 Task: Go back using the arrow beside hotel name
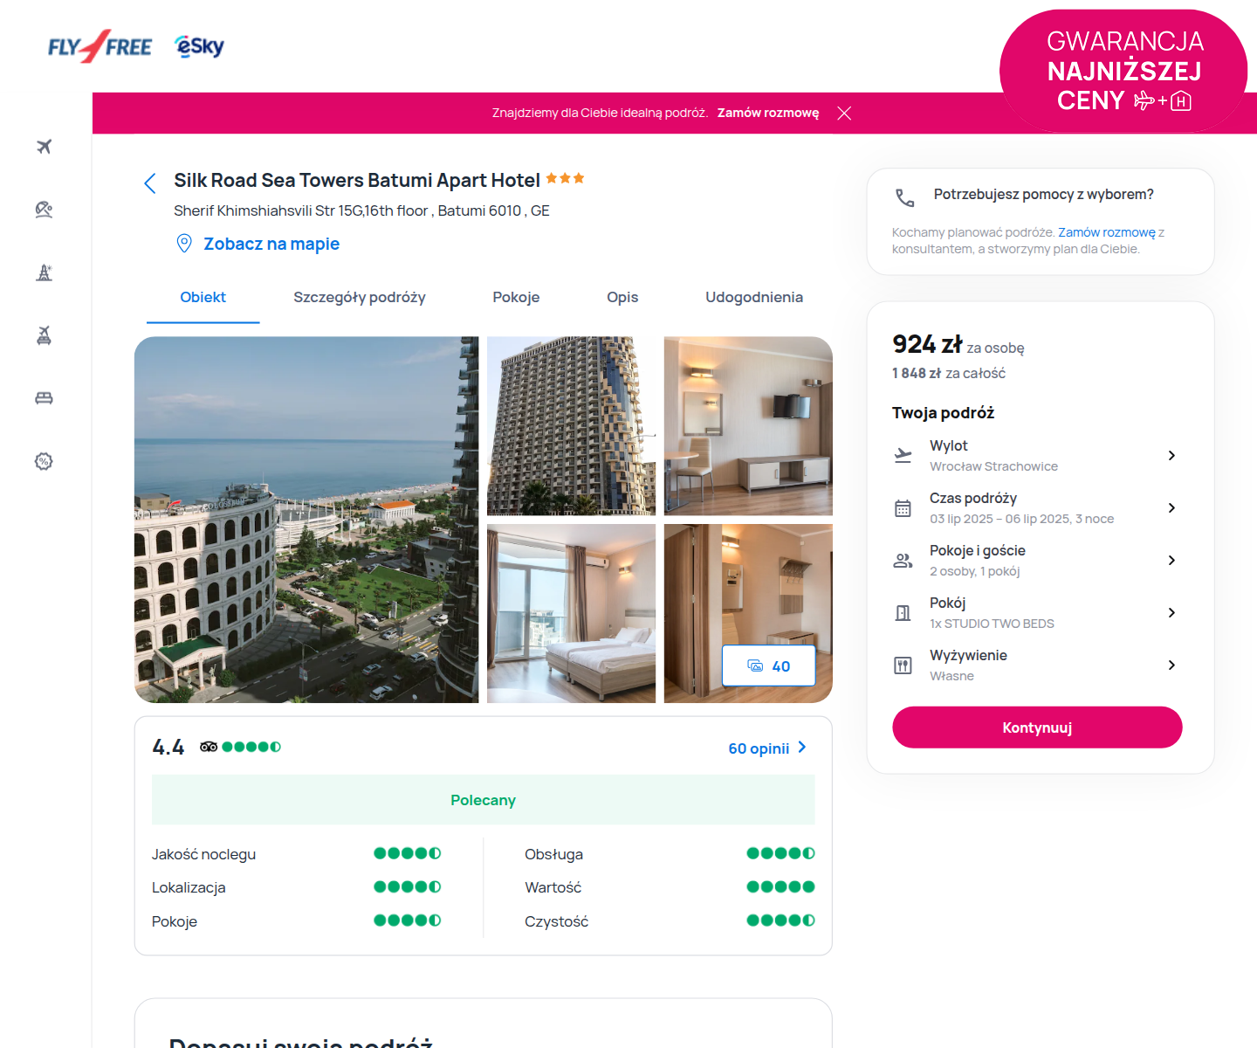[x=150, y=183]
